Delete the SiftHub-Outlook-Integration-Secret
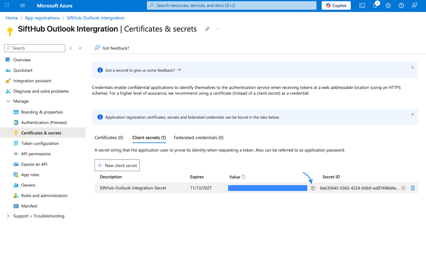The width and height of the screenshot is (426, 270). click(413, 188)
